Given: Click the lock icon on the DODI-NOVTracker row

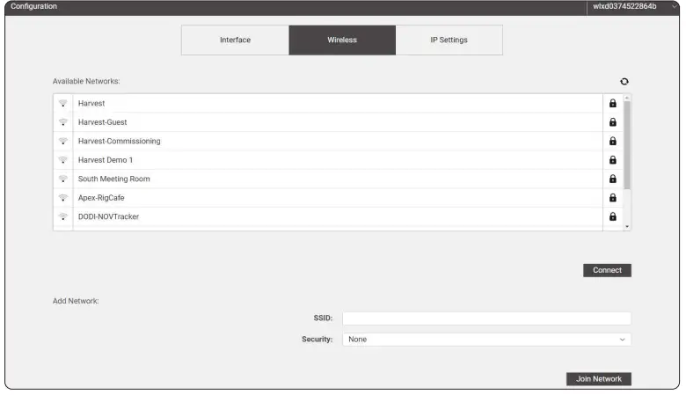Looking at the screenshot, I should point(612,216).
